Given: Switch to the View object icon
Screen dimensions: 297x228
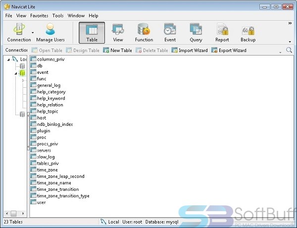Looking at the screenshot, I should [118, 33].
